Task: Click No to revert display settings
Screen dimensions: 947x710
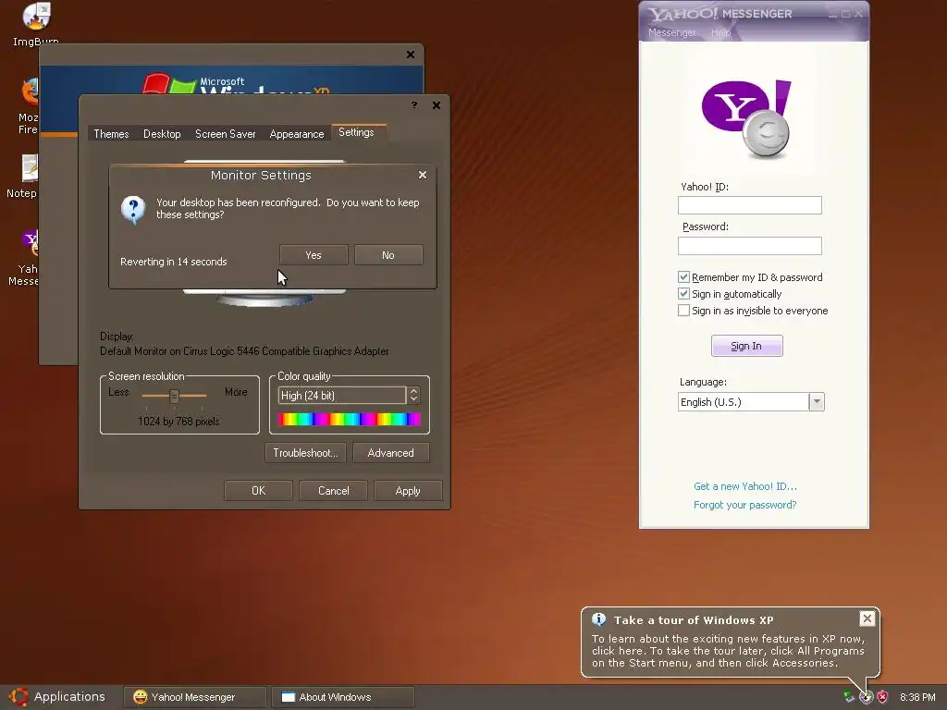Action: coord(388,255)
